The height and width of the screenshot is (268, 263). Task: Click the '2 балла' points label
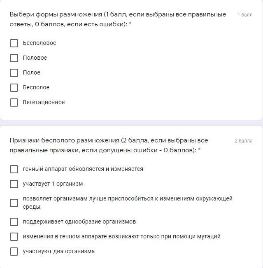244,141
